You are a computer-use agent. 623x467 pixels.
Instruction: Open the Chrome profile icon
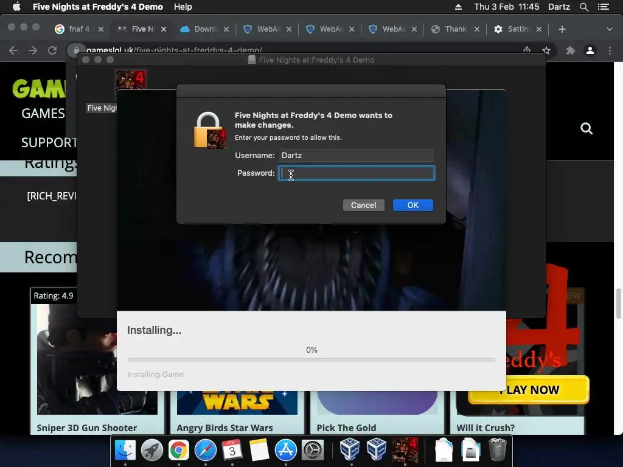click(590, 50)
